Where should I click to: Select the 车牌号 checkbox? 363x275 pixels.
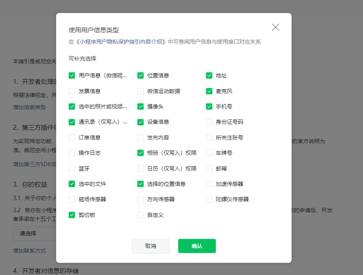coord(209,153)
